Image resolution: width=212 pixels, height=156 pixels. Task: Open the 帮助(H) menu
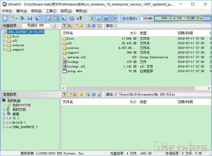(x=81, y=11)
